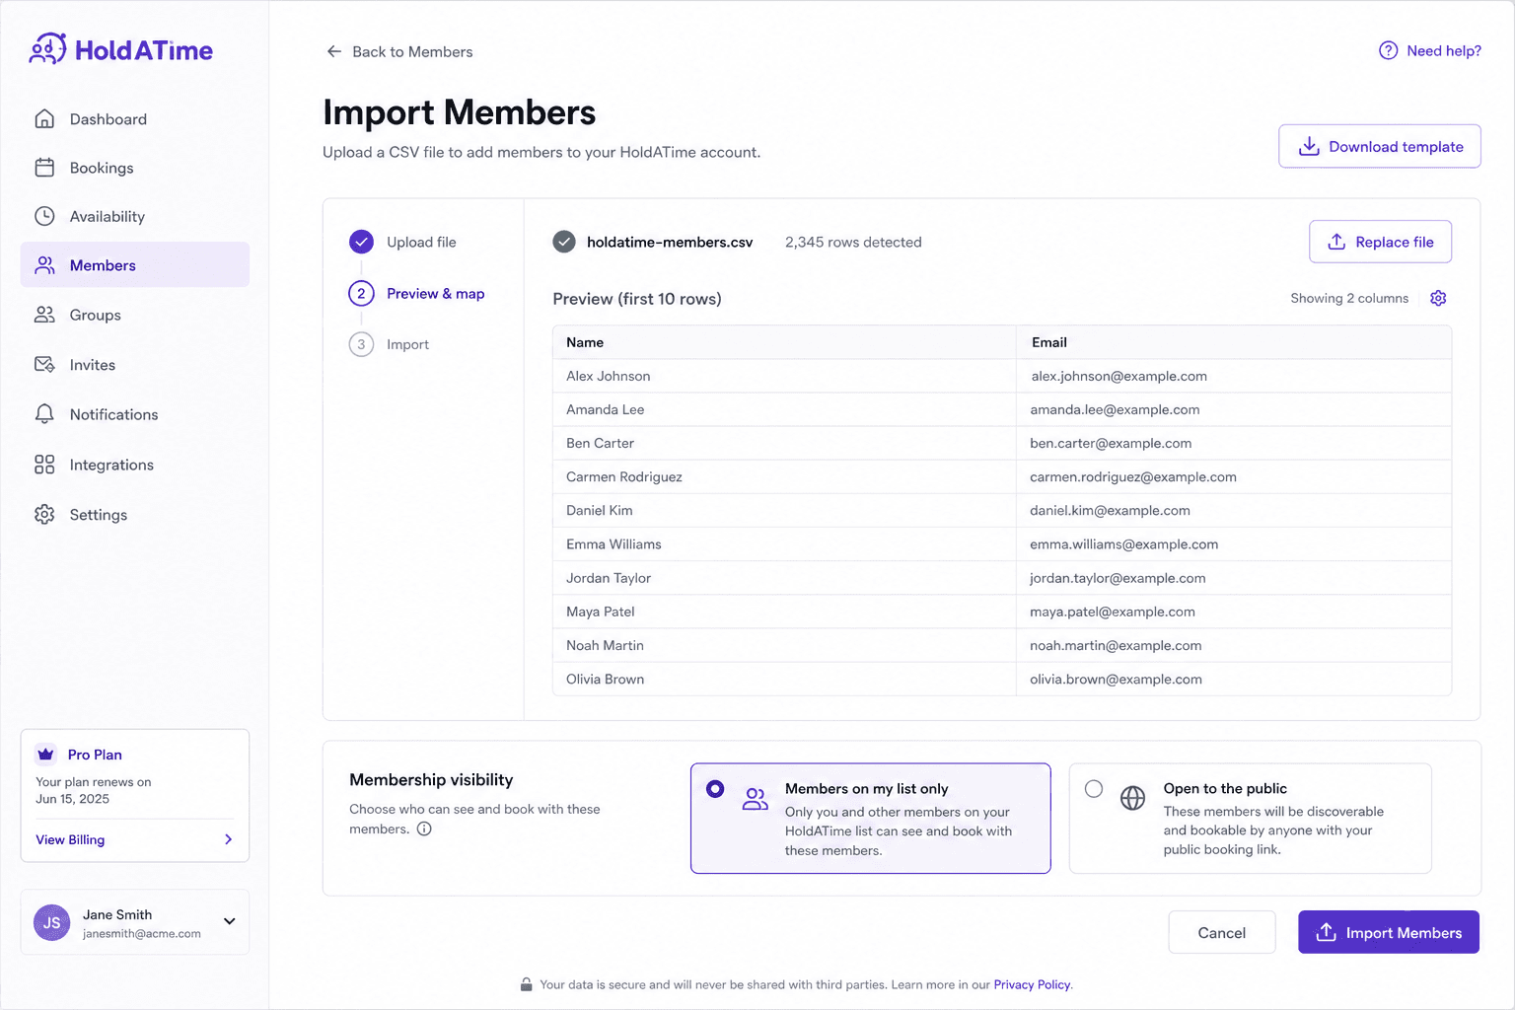Click the members-list people icon in visibility card
Screen dimensions: 1515x1010
(756, 799)
